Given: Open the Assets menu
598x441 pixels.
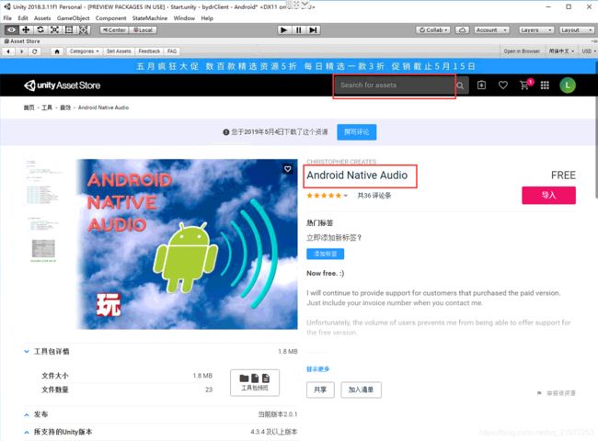Looking at the screenshot, I should pyautogui.click(x=42, y=17).
